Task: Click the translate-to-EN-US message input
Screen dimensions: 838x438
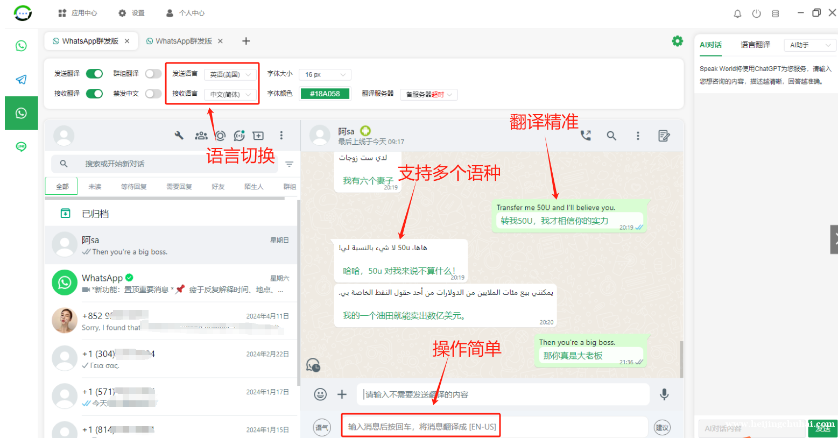Action: pyautogui.click(x=494, y=427)
